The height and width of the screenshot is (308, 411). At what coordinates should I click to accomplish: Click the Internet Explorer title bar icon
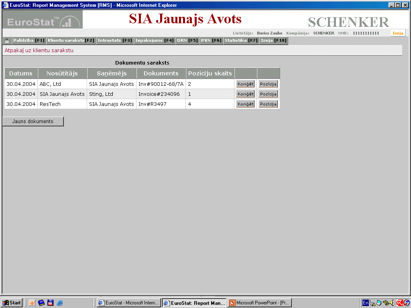tap(6, 5)
